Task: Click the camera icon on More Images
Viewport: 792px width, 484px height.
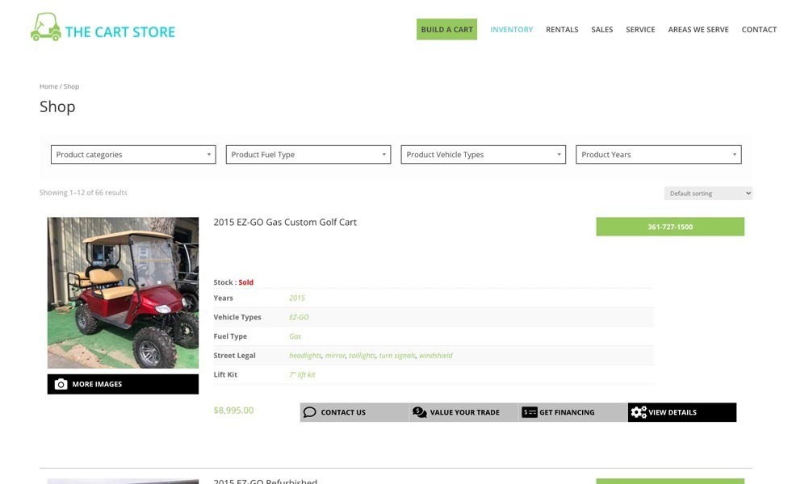Action: coord(61,384)
